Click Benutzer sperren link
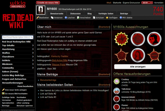165x111 pixels. [25, 106]
